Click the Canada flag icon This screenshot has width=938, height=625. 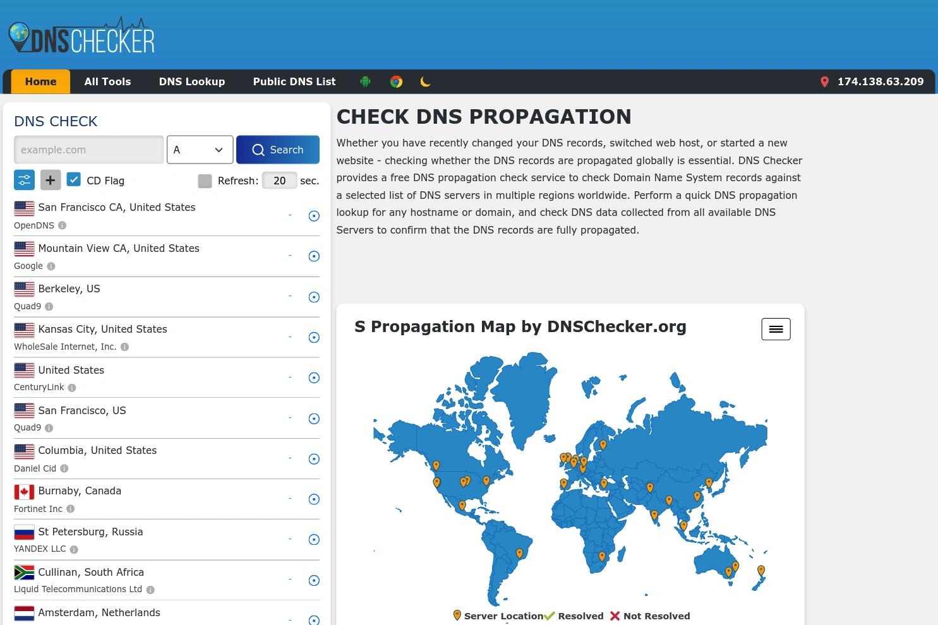coord(24,492)
